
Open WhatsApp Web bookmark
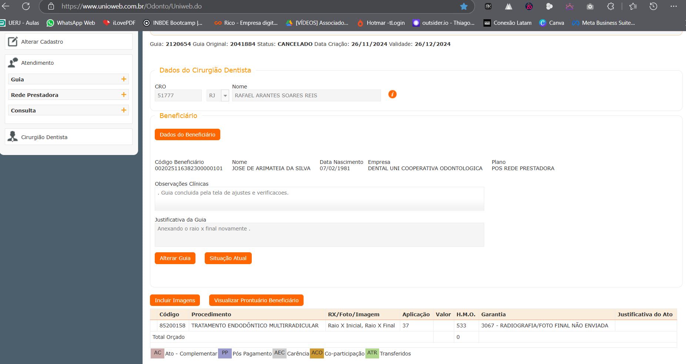pyautogui.click(x=71, y=23)
